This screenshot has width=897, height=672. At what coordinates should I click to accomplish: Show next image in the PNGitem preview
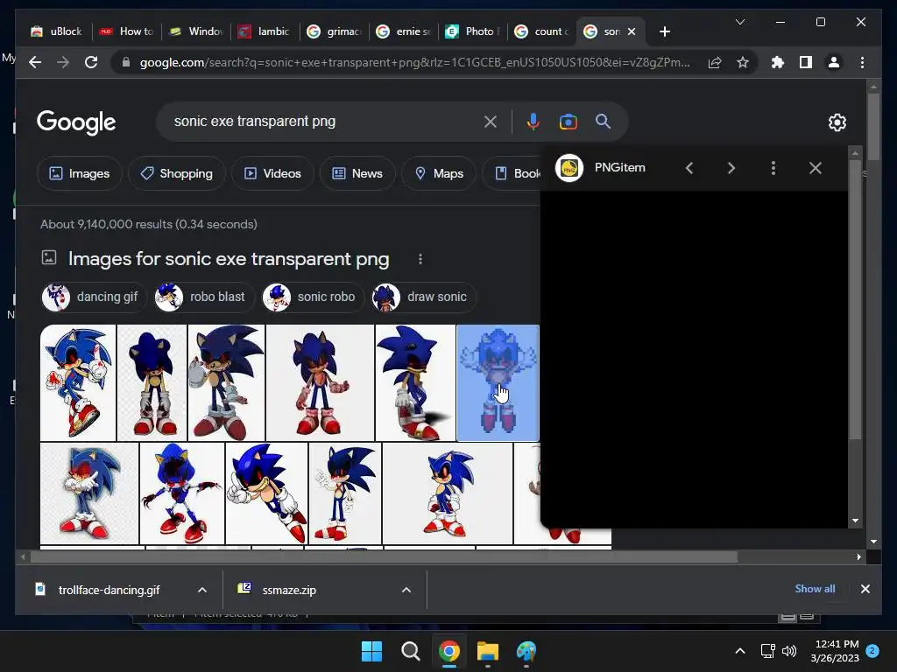(731, 168)
